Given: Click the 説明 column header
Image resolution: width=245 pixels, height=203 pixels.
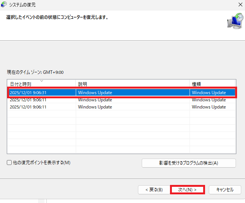Looking at the screenshot, I should click(x=83, y=84).
